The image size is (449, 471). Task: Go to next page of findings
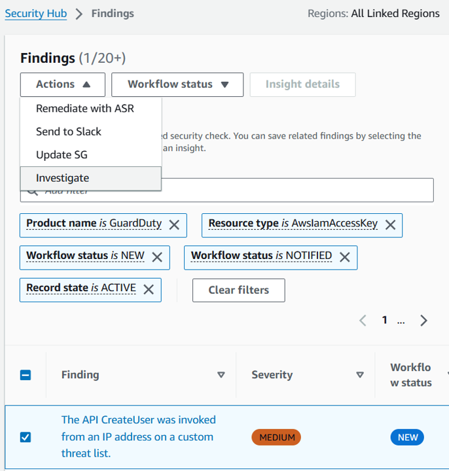423,321
